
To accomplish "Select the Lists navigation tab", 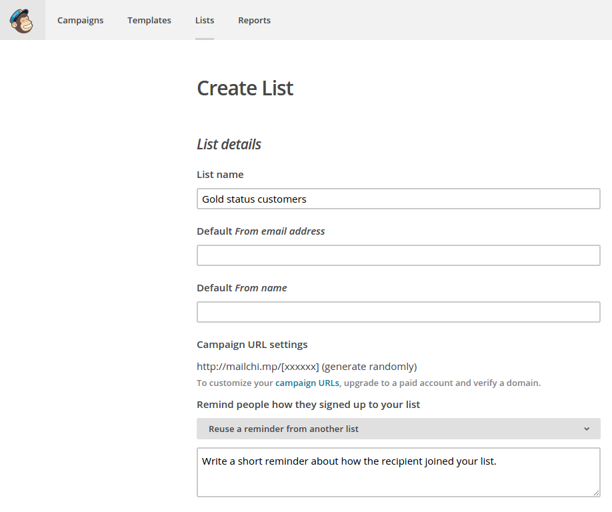I will point(205,20).
